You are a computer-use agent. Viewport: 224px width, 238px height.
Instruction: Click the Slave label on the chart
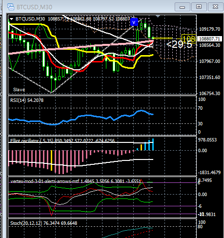pyautogui.click(x=19, y=90)
